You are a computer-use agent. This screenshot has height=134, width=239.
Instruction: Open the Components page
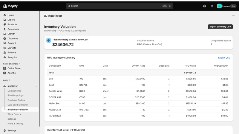14,91
